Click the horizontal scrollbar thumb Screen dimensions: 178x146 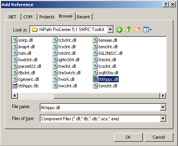[107, 95]
